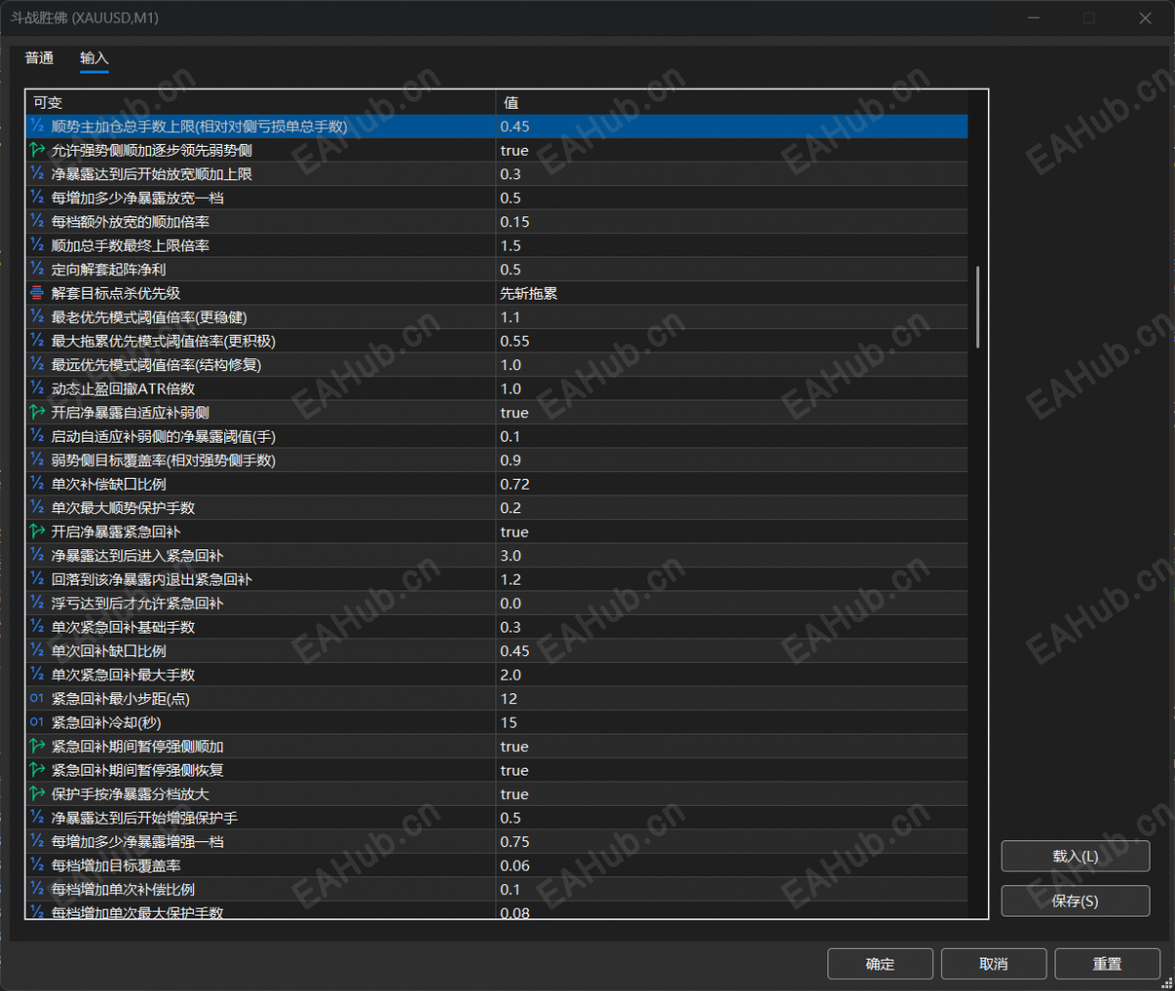
Task: Click the 重置 button
Action: [x=1107, y=964]
